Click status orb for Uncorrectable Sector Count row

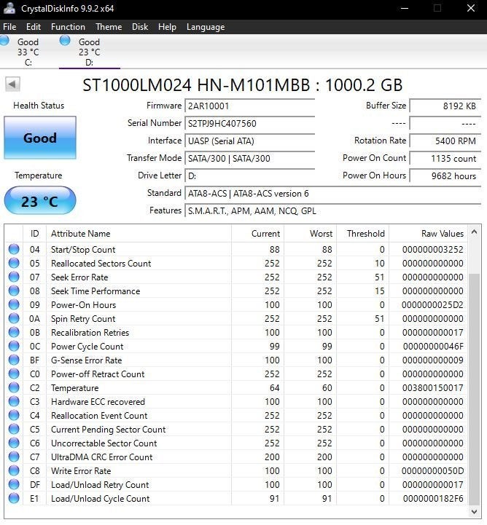(14, 443)
